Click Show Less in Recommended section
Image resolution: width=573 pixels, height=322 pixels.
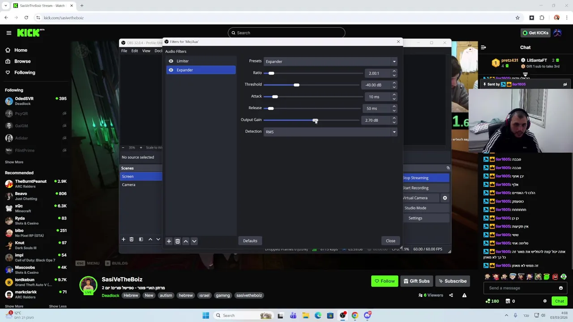click(x=57, y=306)
